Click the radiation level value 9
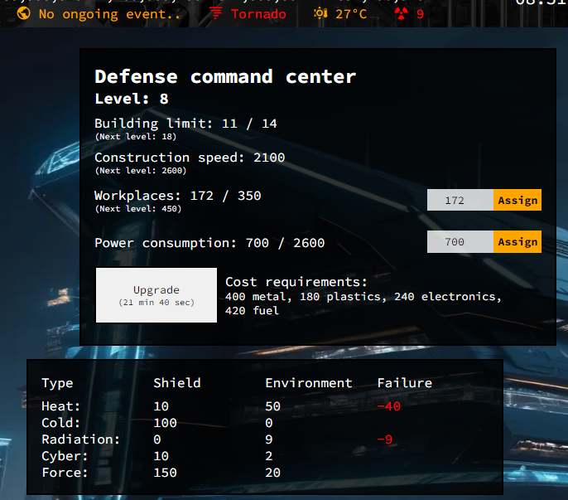 point(421,14)
